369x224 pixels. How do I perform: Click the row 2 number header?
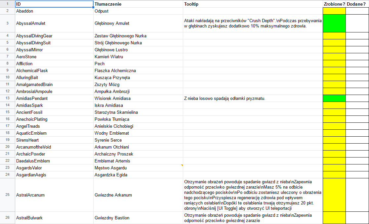7,11
